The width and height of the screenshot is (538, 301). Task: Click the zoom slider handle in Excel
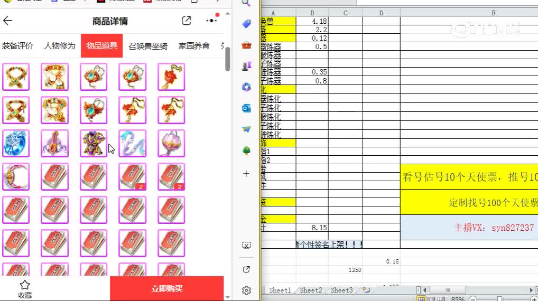point(499,299)
